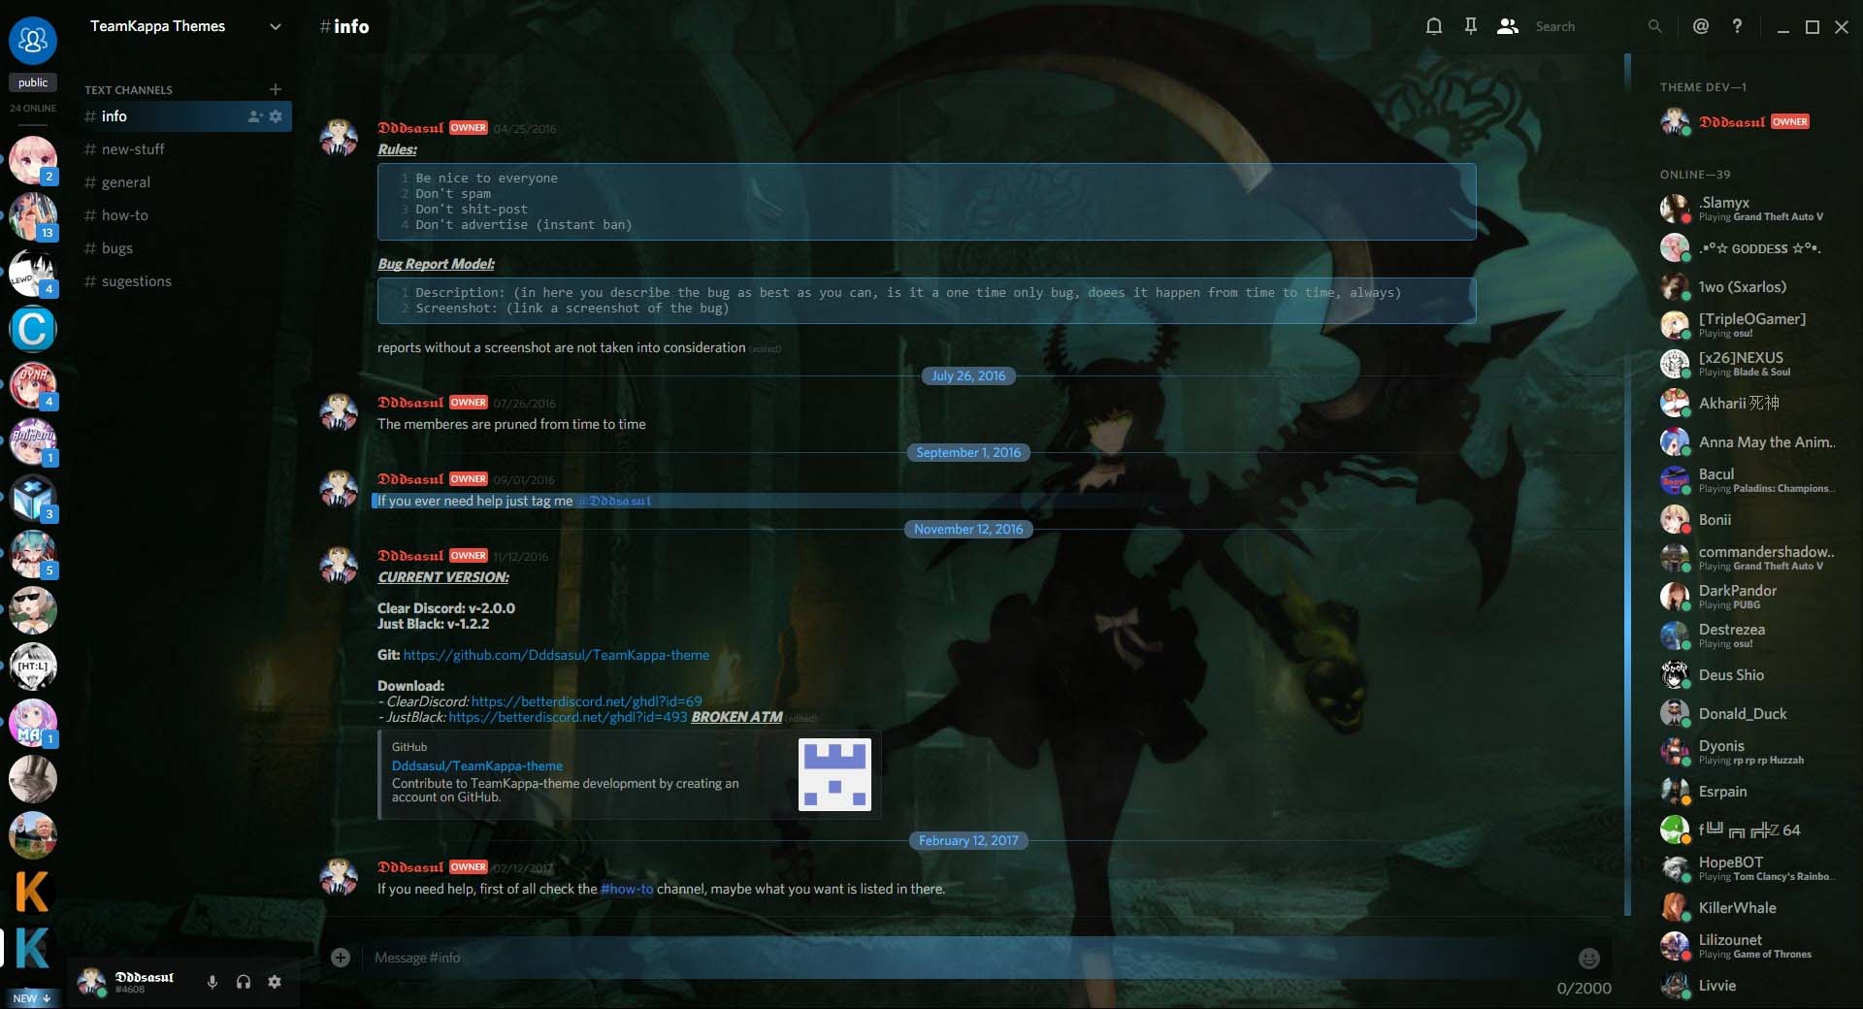Open the blue K server icon
The height and width of the screenshot is (1009, 1863).
pyautogui.click(x=33, y=948)
